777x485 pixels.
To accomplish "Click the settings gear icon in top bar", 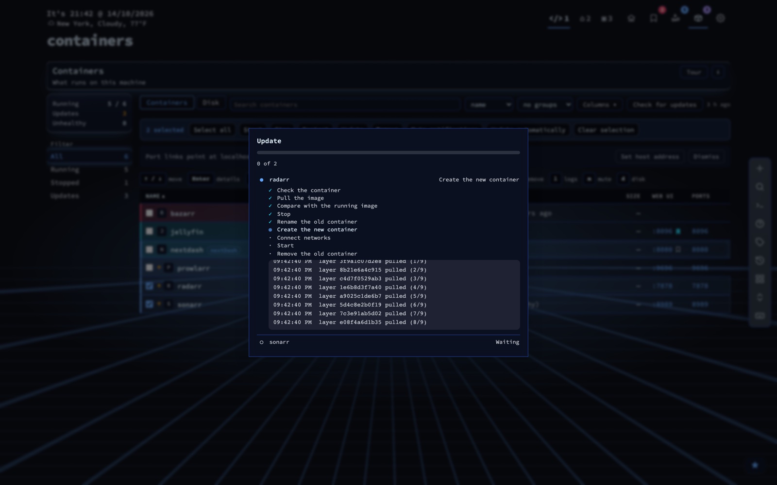I will pyautogui.click(x=720, y=18).
